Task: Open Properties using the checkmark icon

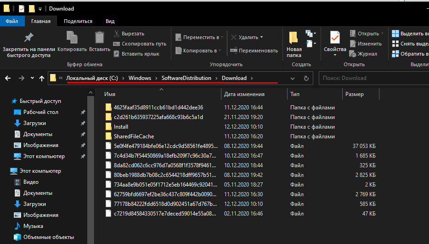Action: pos(335,38)
